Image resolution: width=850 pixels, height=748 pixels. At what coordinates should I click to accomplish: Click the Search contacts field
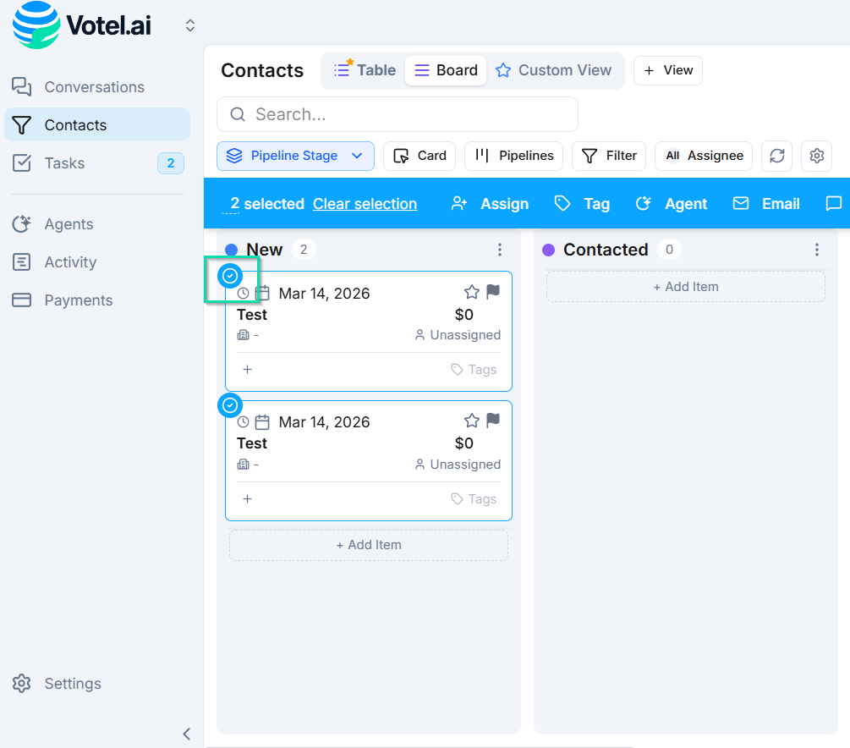pyautogui.click(x=398, y=113)
